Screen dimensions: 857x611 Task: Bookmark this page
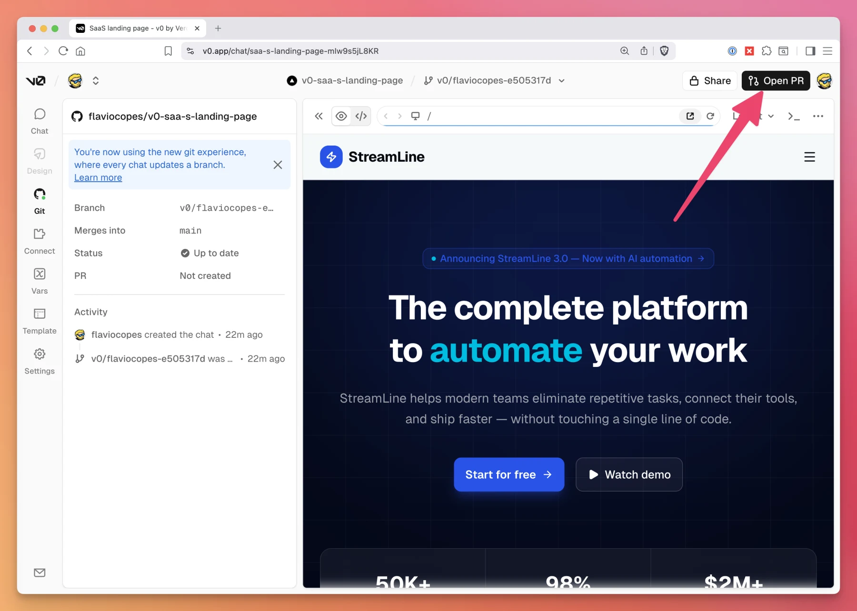(168, 51)
